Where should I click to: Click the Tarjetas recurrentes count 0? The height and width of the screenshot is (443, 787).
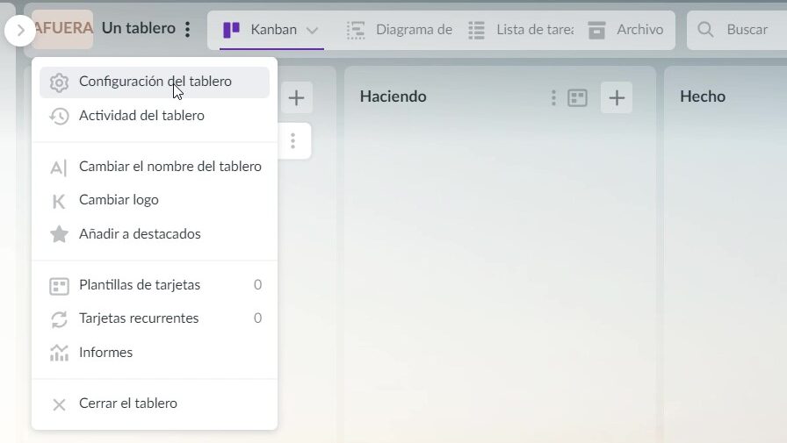point(257,318)
